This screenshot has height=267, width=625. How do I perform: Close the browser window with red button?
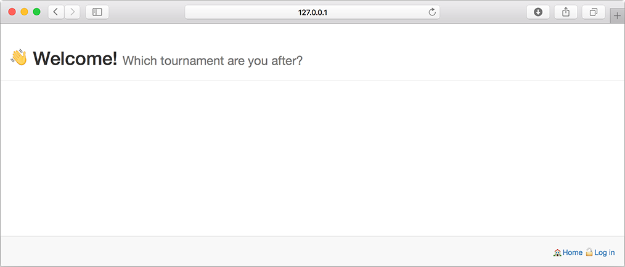point(12,12)
